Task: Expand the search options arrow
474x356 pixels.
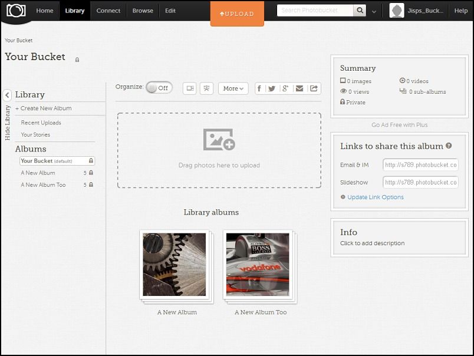Action: pyautogui.click(x=374, y=11)
